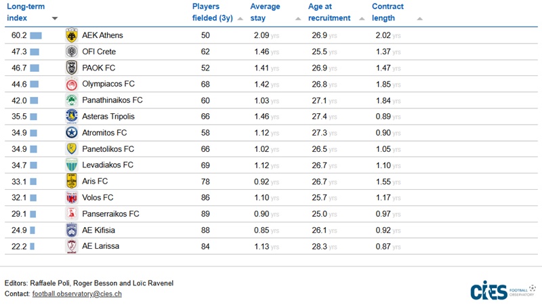
Task: Click the Long-term index column header
Action: click(x=26, y=12)
